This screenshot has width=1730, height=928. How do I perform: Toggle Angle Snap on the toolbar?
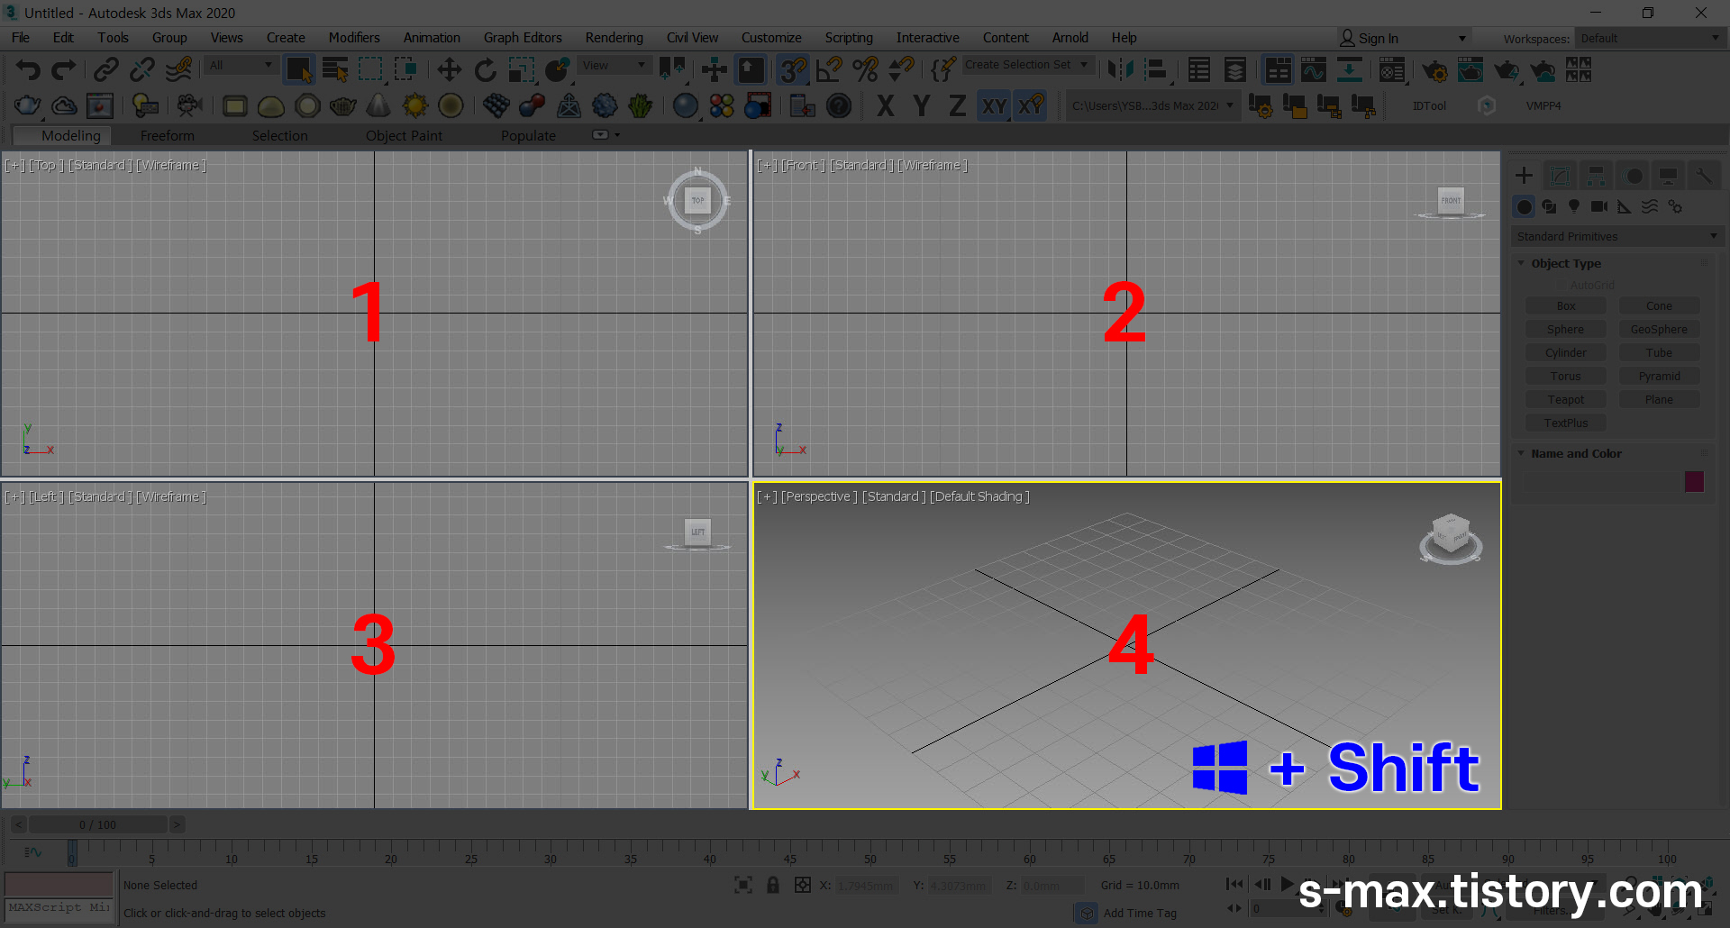point(829,69)
